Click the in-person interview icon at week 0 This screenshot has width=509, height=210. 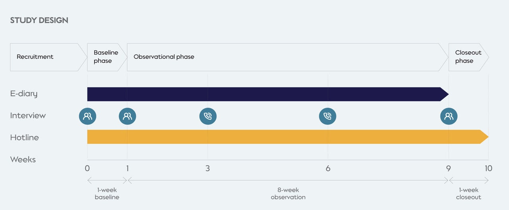pyautogui.click(x=87, y=116)
